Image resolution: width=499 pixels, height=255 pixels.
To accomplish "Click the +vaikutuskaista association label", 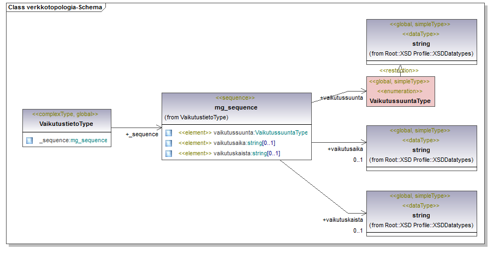I will coord(343,220).
